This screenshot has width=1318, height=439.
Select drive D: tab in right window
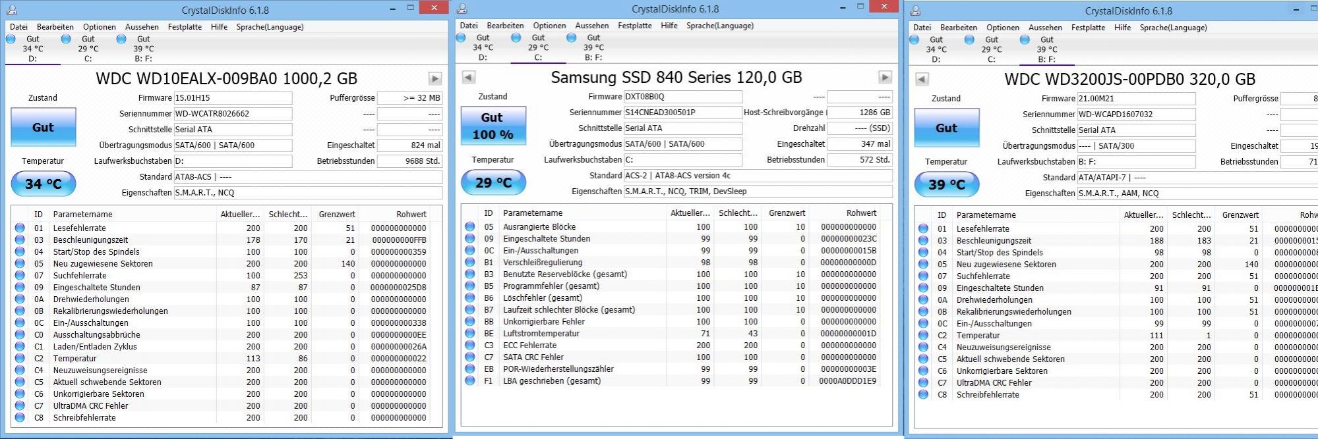(936, 49)
